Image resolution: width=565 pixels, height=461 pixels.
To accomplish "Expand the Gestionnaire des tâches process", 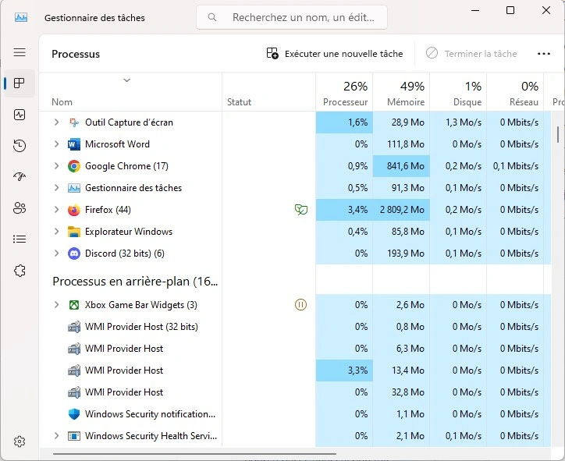I will coord(56,188).
